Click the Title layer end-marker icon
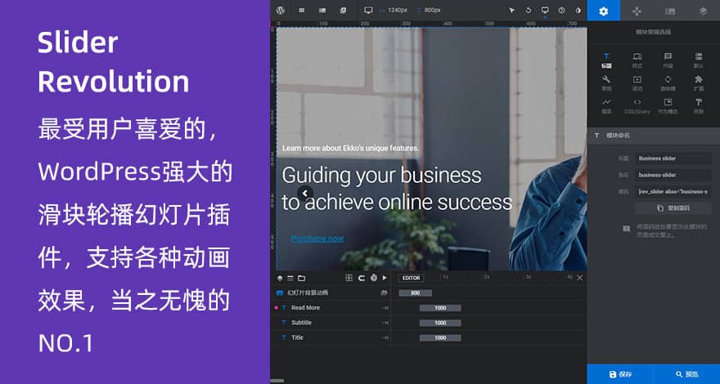The image size is (720, 384). tap(385, 337)
